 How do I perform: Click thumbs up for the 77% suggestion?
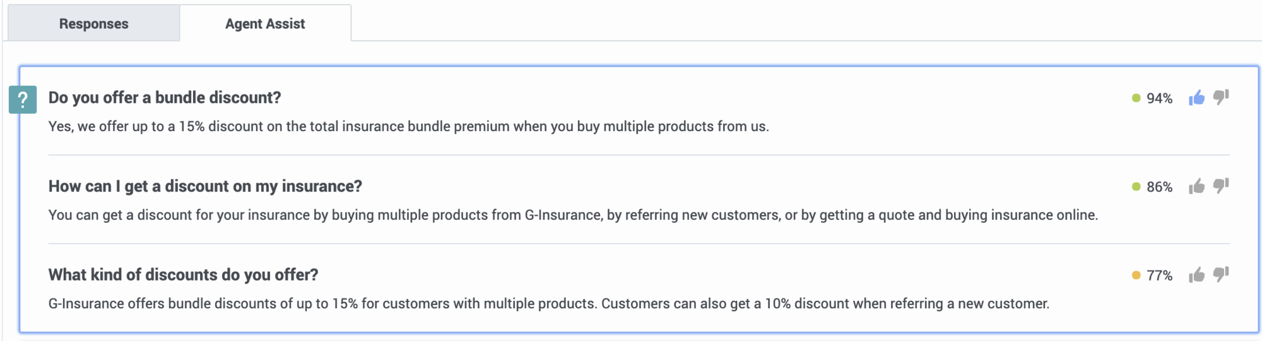click(1196, 275)
